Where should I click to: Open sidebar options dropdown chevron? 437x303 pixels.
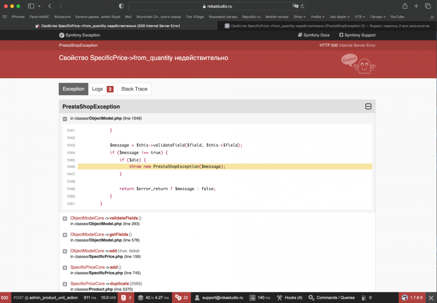[x=39, y=6]
